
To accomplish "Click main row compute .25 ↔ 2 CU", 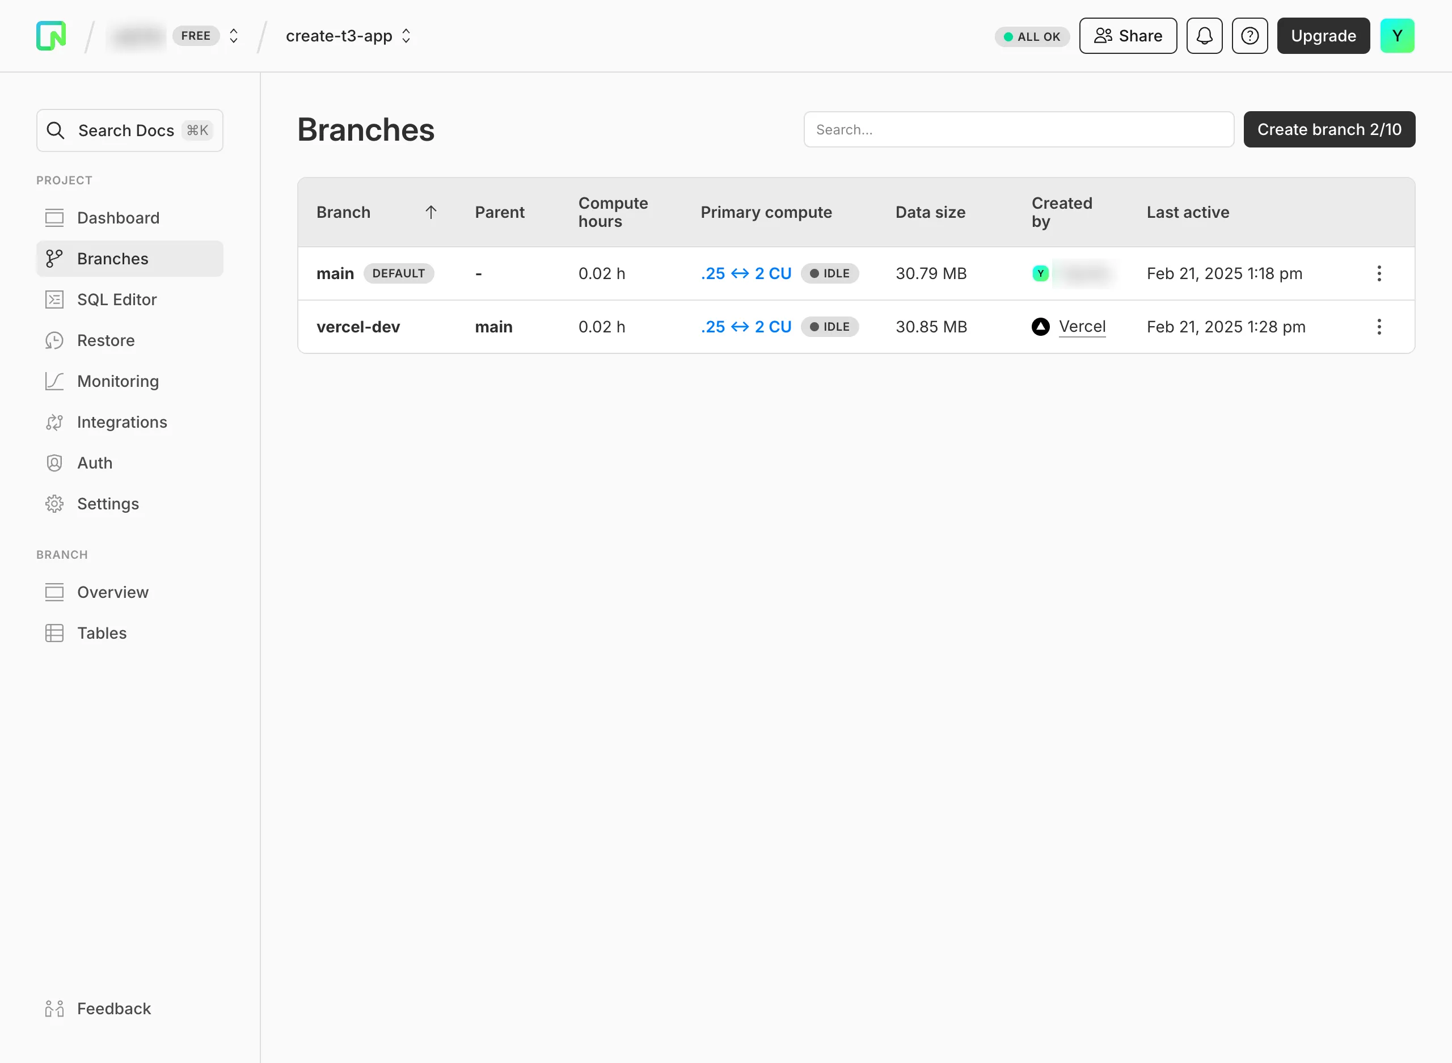I will (746, 273).
